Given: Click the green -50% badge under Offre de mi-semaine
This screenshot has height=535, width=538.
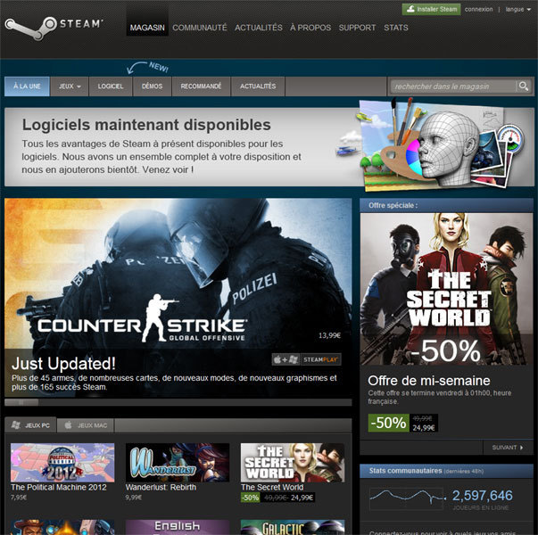Looking at the screenshot, I should 388,423.
